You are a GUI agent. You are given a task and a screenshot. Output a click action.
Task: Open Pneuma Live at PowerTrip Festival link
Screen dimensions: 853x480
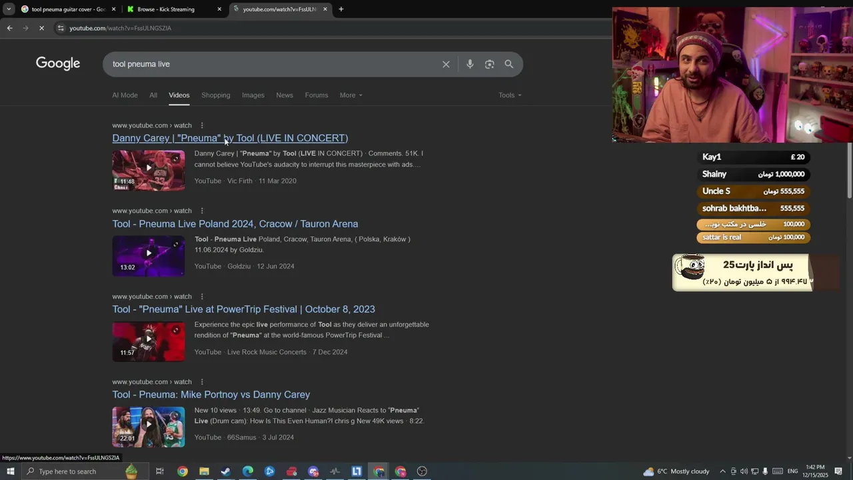(243, 309)
